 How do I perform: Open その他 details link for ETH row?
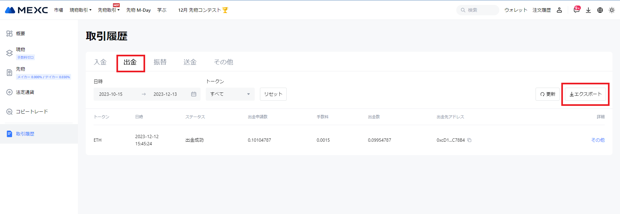(x=598, y=140)
